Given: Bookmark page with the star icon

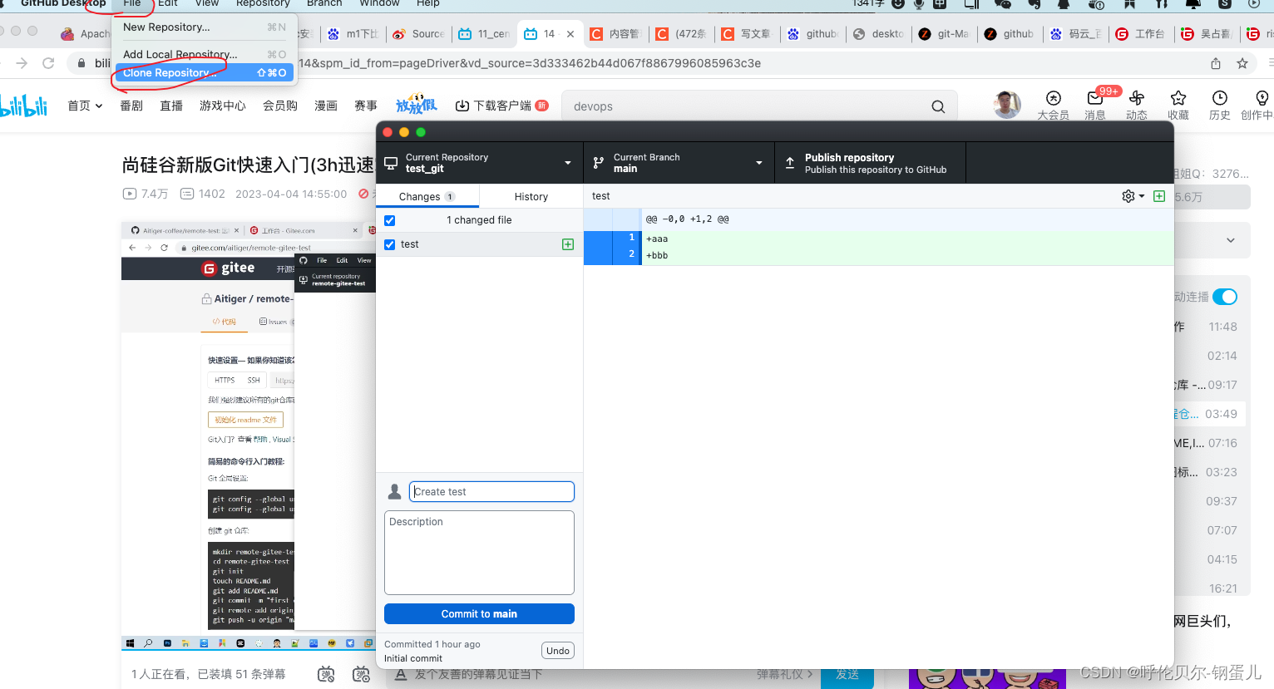Looking at the screenshot, I should [x=1242, y=63].
